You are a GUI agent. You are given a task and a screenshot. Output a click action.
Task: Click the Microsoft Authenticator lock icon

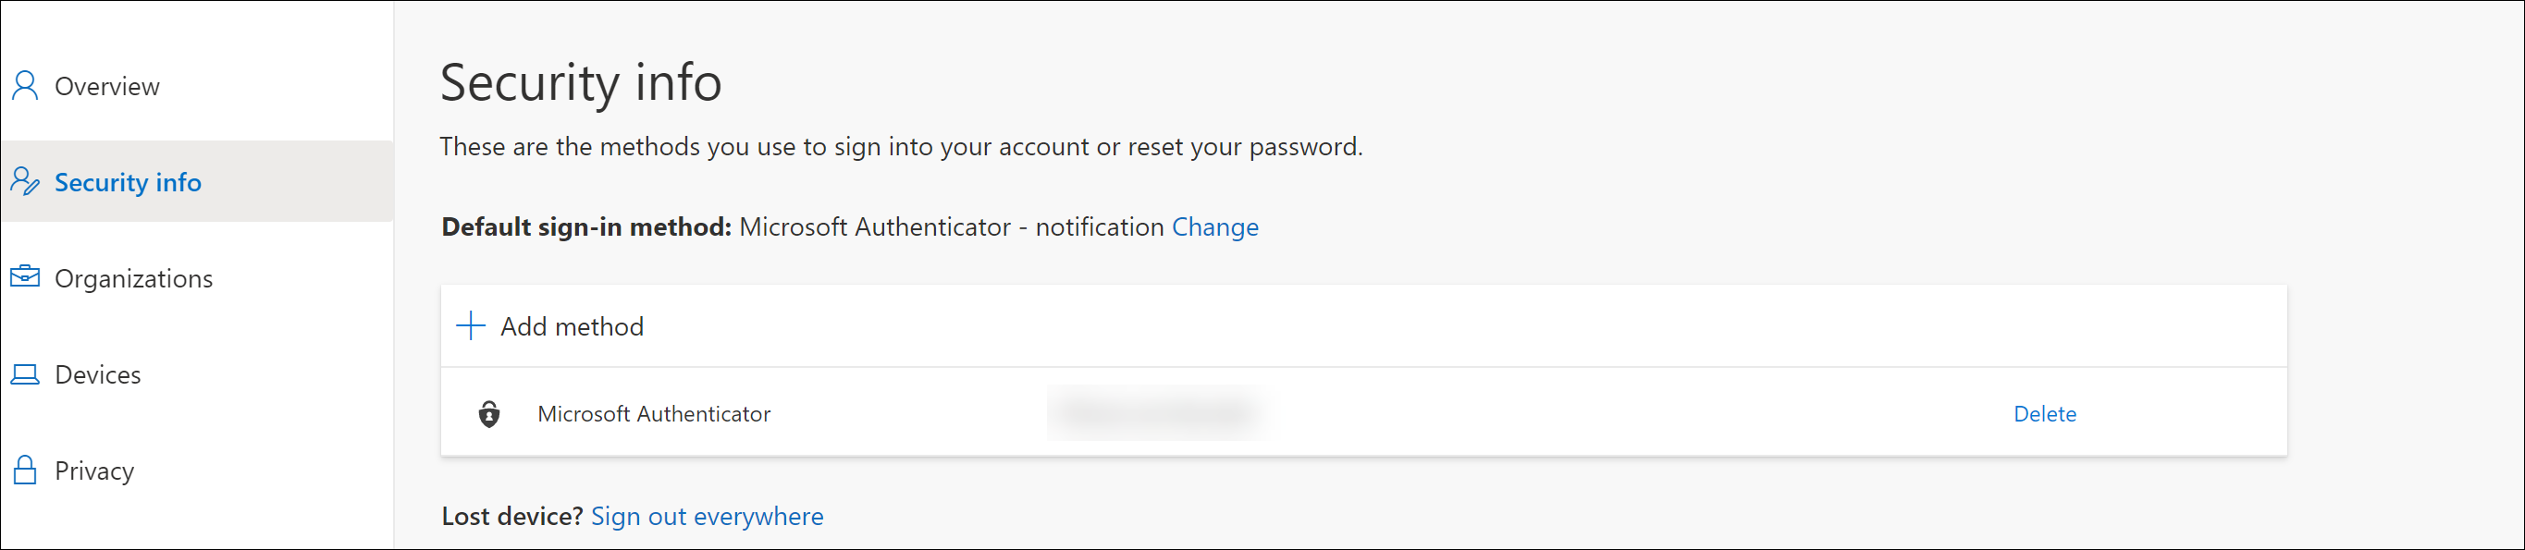(x=489, y=414)
